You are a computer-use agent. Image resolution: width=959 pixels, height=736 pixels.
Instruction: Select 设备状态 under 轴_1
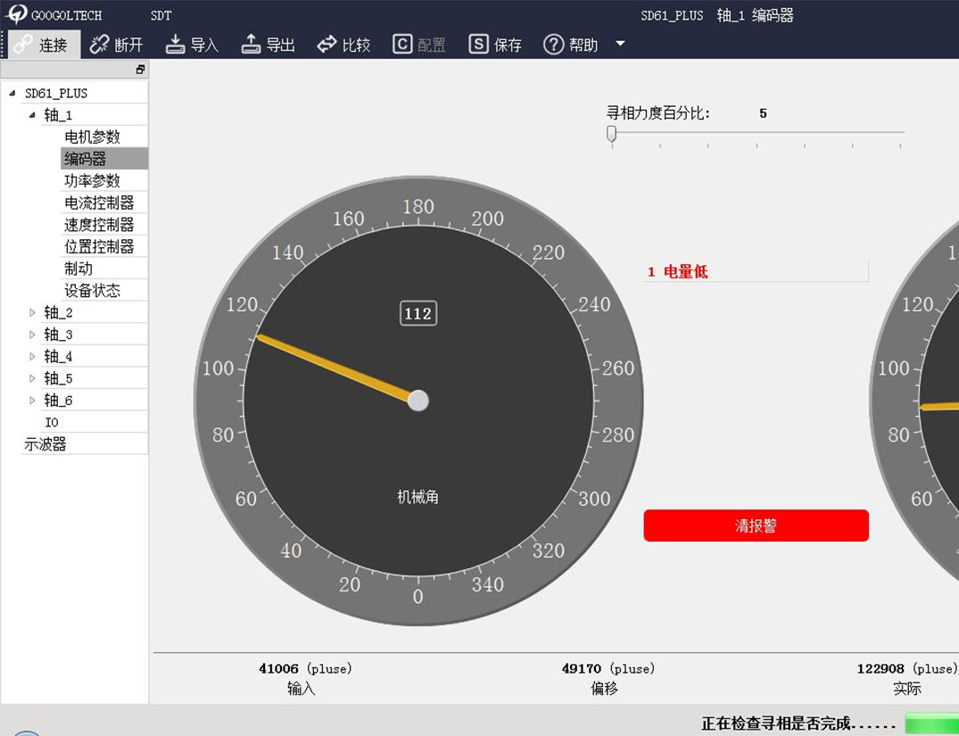pos(92,290)
